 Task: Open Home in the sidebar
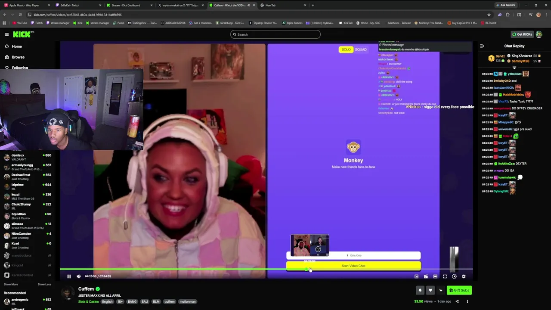pyautogui.click(x=17, y=46)
